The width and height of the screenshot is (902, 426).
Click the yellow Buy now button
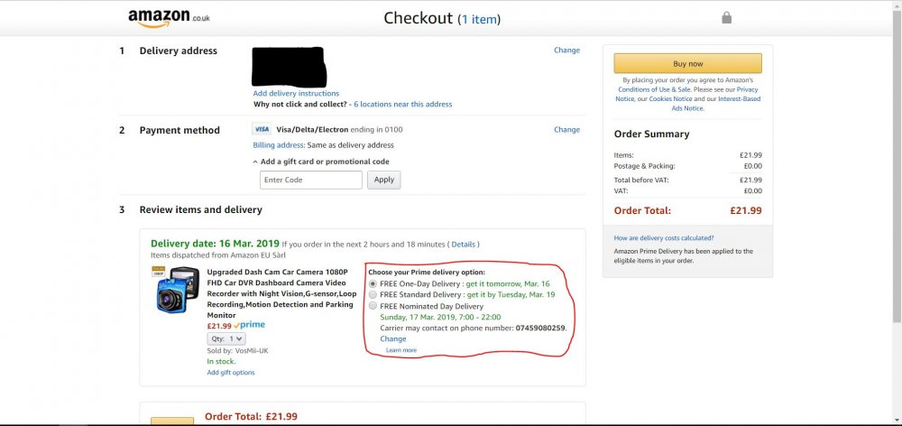[x=687, y=63]
